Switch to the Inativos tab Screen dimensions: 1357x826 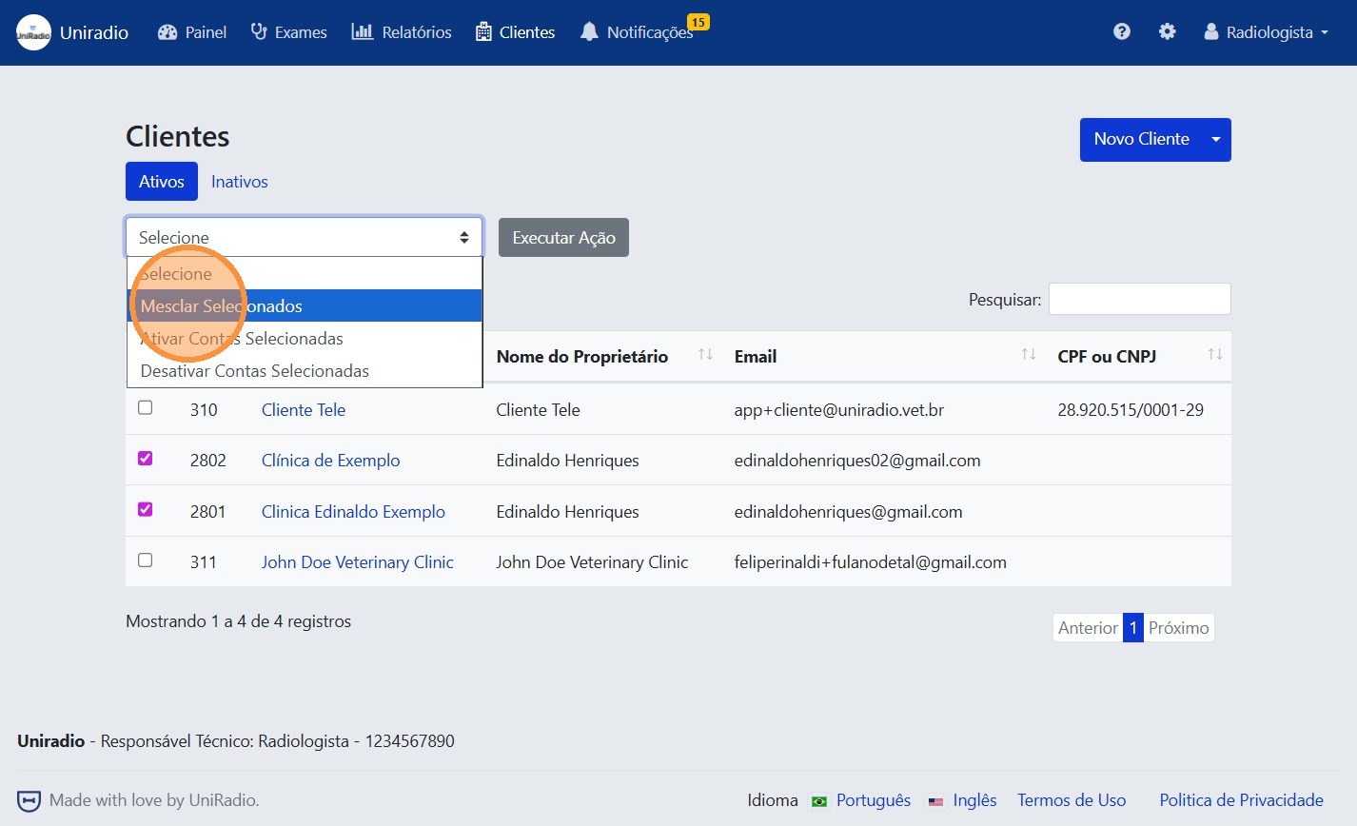[x=239, y=182]
